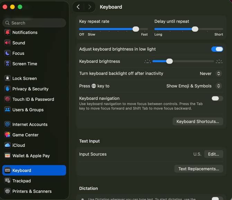Viewport: 232px width, 200px height.
Task: Open Privacy & Security settings
Action: 30,89
